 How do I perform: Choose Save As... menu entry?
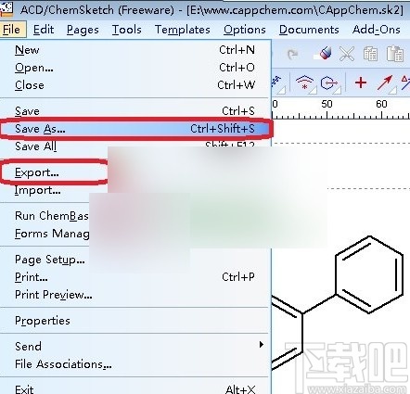coord(135,129)
